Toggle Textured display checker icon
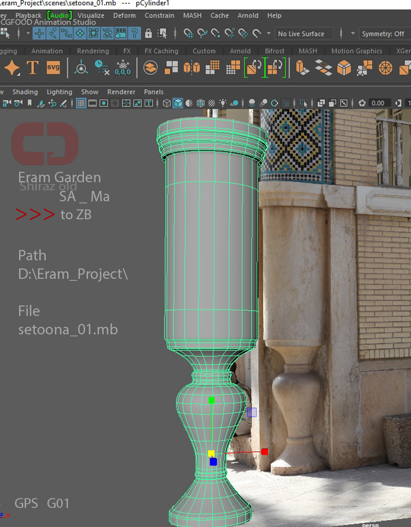 click(211, 103)
